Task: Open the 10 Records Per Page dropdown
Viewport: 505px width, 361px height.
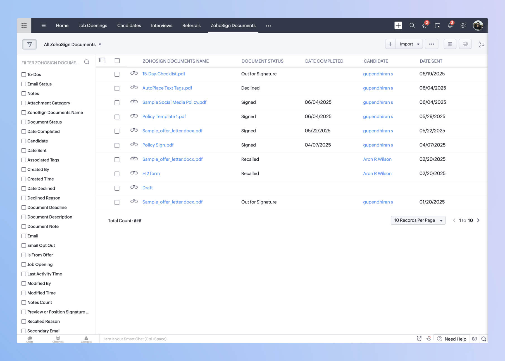Action: (x=418, y=220)
